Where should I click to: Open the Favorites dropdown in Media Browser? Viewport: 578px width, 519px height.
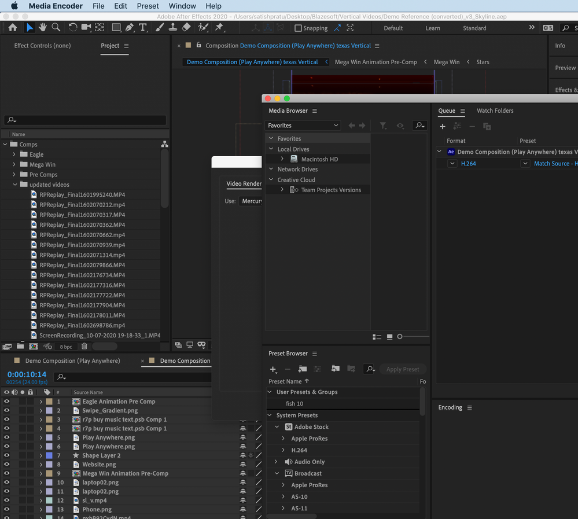coord(303,126)
